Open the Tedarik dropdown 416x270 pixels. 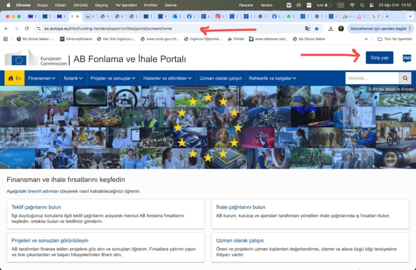[72, 78]
